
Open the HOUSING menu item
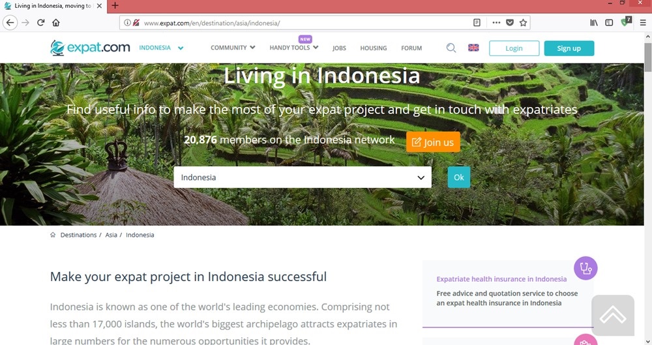point(373,48)
